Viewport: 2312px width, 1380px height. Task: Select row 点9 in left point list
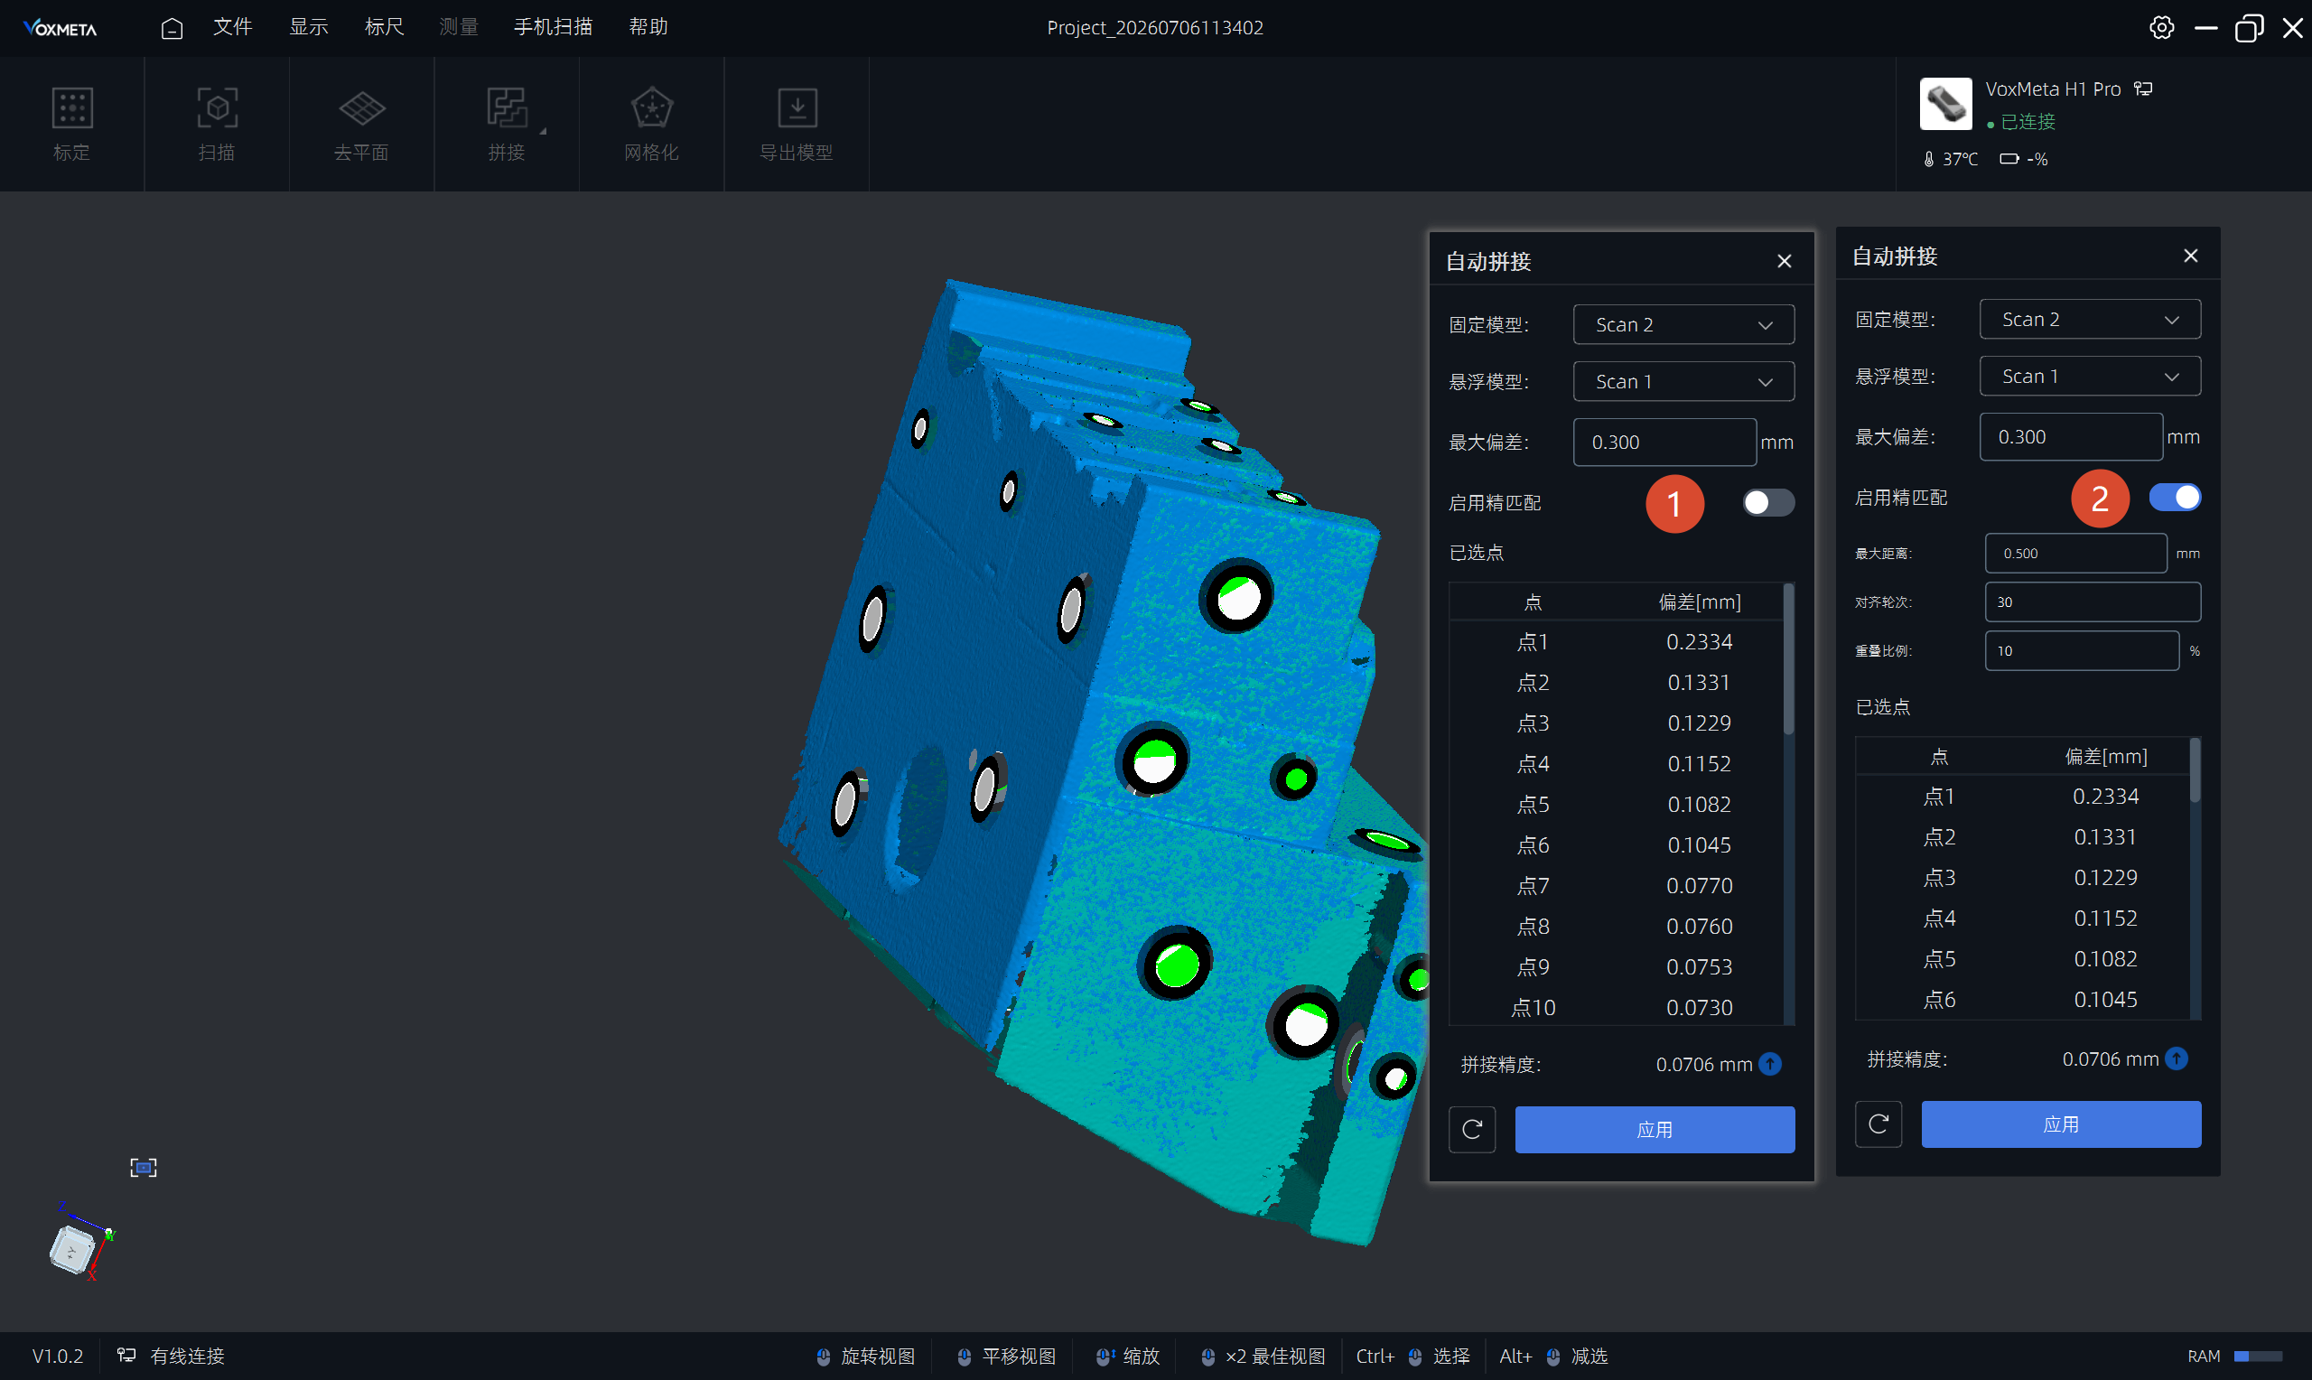(1616, 967)
